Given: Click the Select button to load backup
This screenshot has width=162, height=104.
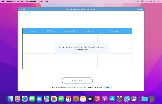Looking at the screenshot, I should 107,87.
